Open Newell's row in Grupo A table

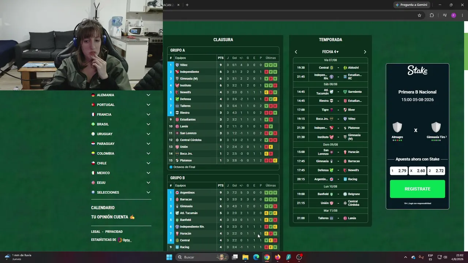click(x=223, y=92)
